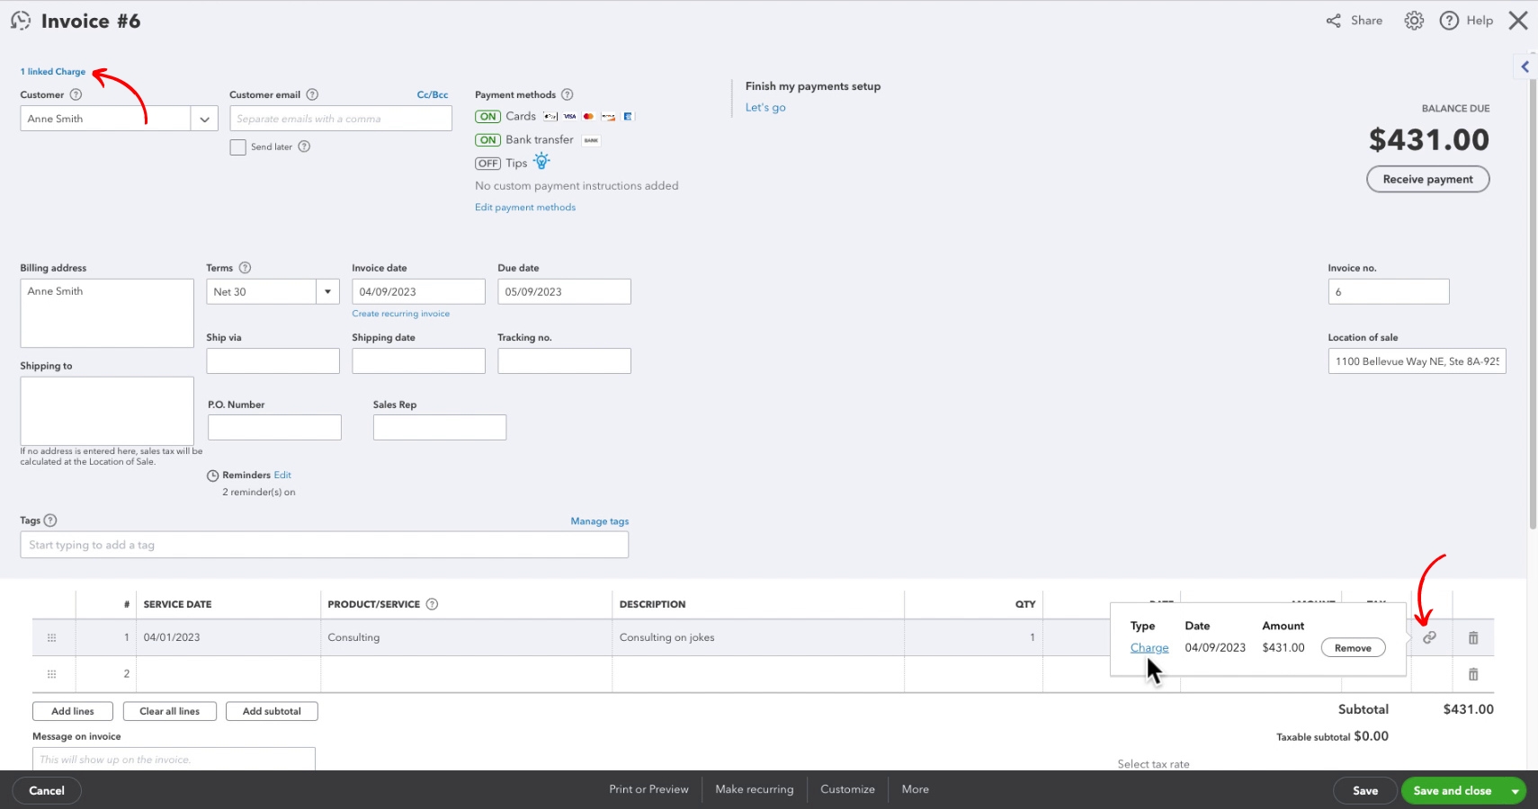
Task: Open Customize in bottom bar
Action: coord(847,789)
